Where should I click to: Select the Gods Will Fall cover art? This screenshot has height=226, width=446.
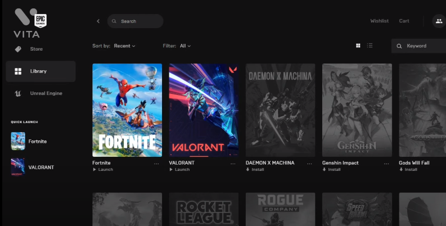click(x=422, y=110)
